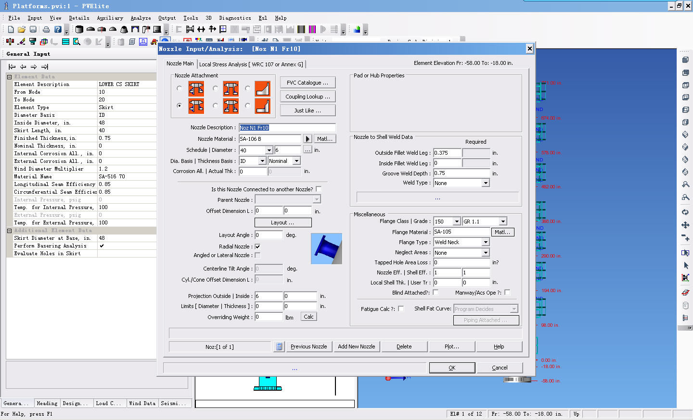693x420 pixels.
Task: Select the conical element toolbar icon
Action: pos(124,30)
